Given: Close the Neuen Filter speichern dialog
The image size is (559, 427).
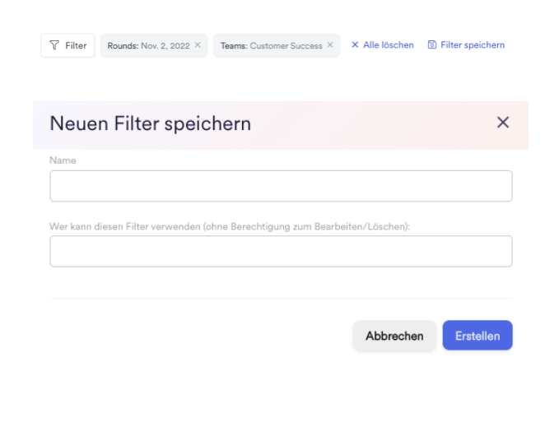Looking at the screenshot, I should point(503,123).
